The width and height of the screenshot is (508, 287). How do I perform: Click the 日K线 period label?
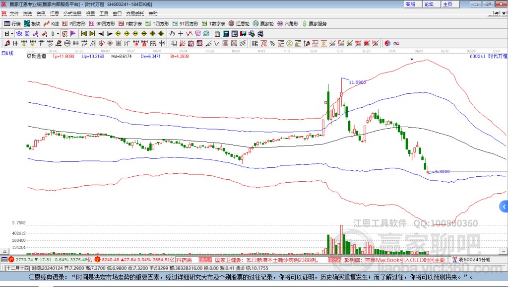[x=7, y=53]
